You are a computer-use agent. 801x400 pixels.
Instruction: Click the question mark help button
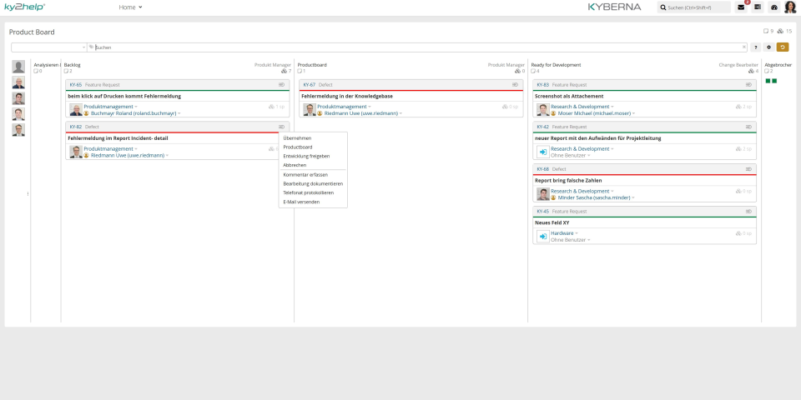click(756, 47)
